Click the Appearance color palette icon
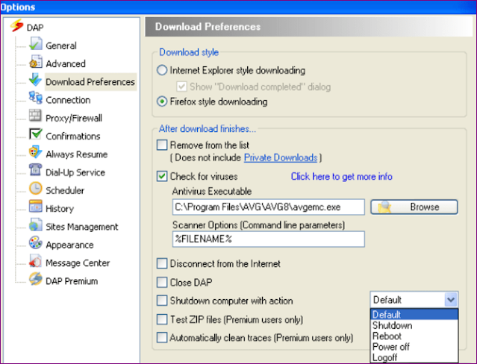 36,242
